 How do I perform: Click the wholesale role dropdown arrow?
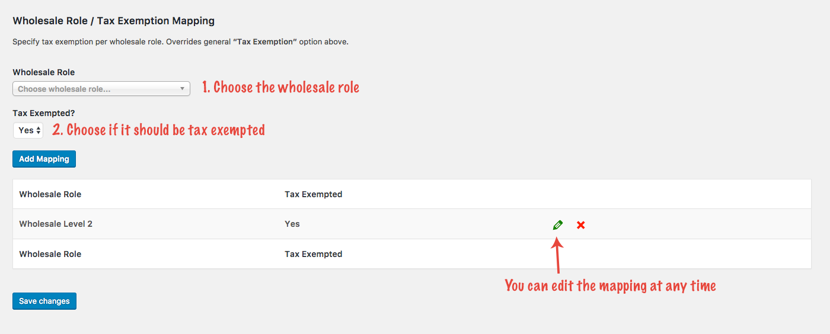[183, 89]
